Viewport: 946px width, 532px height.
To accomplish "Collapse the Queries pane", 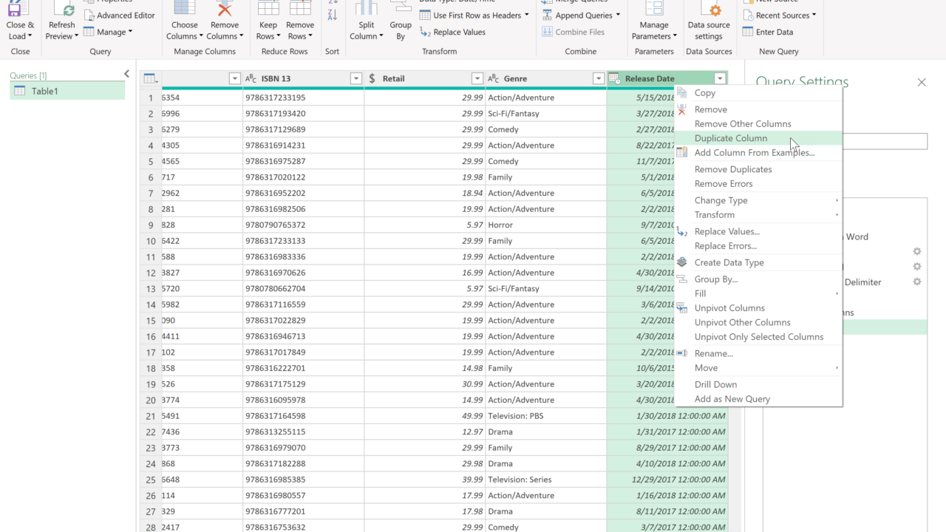I will 126,74.
